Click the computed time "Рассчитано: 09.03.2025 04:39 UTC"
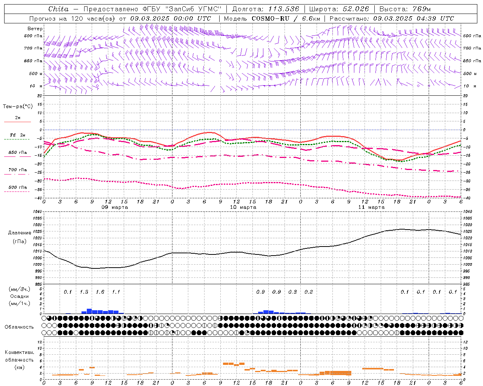 pos(392,18)
